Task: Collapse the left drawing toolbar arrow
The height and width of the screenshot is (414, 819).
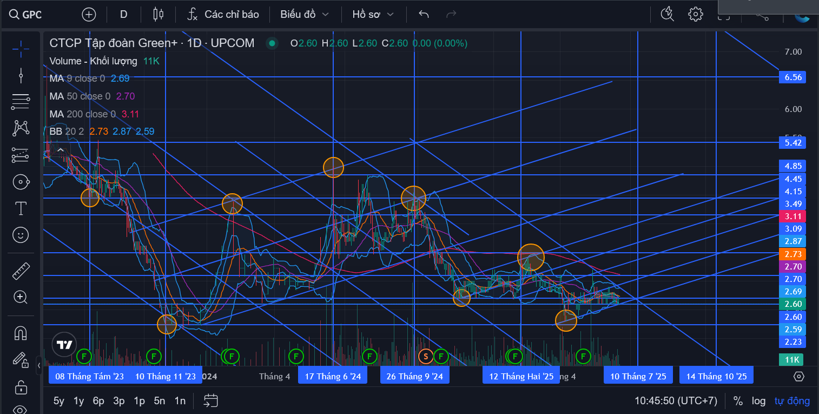Action: click(x=39, y=366)
